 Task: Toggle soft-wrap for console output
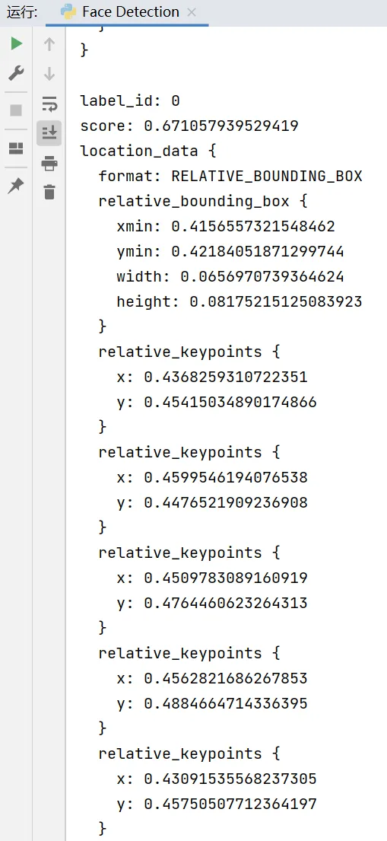pyautogui.click(x=49, y=103)
